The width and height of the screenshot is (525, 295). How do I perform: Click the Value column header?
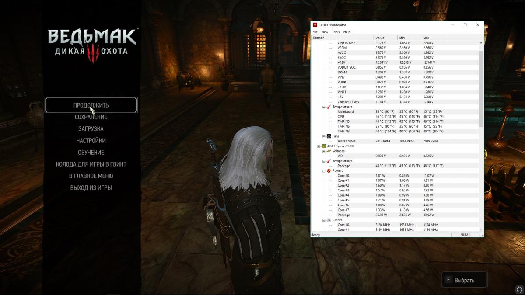(x=385, y=38)
